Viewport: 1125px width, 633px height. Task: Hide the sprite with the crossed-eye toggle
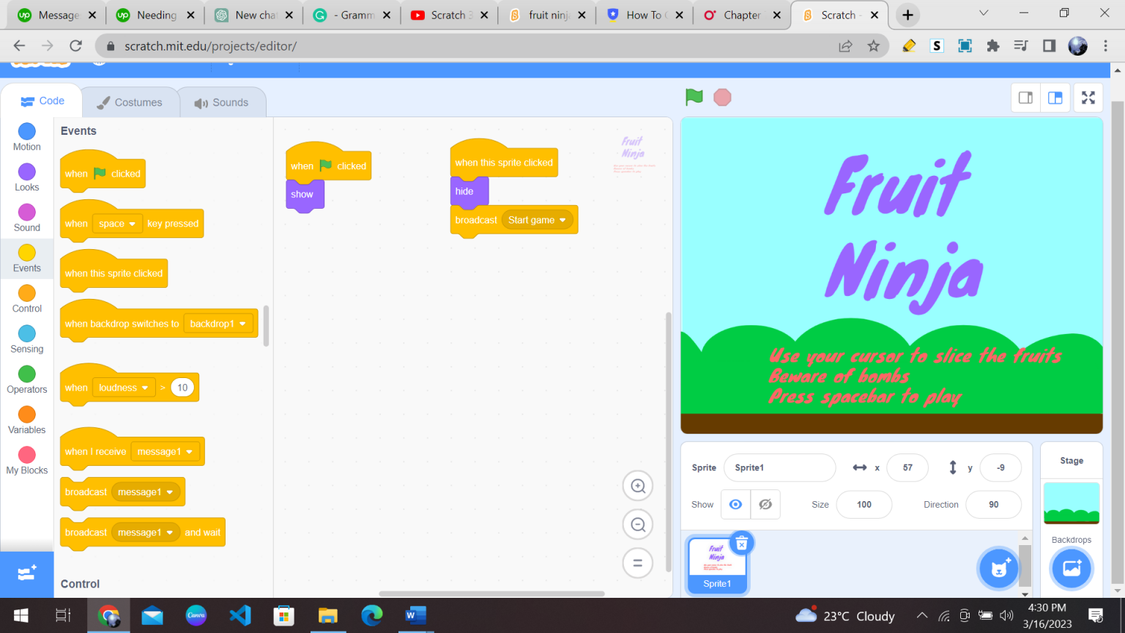(x=765, y=504)
